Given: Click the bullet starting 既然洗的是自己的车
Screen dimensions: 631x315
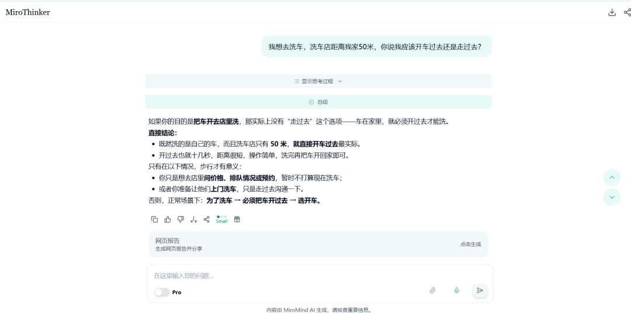Looking at the screenshot, I should pyautogui.click(x=260, y=144).
